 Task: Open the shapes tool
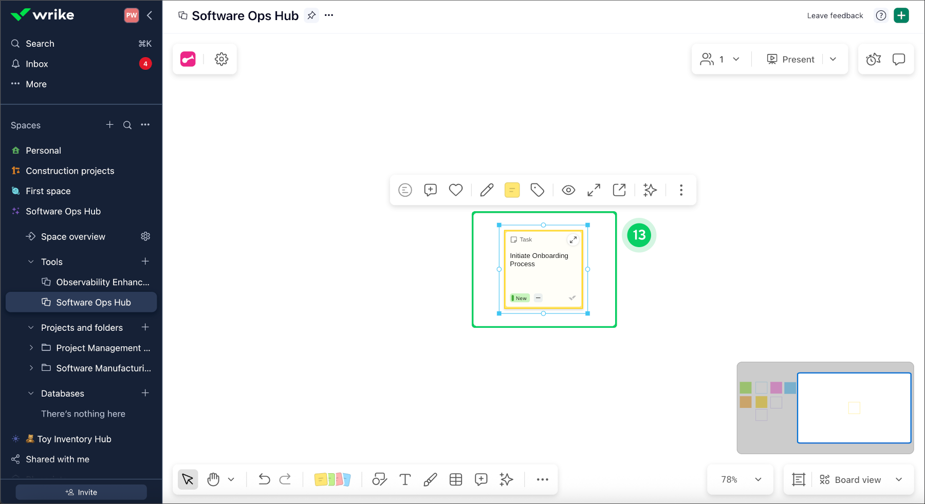(379, 480)
